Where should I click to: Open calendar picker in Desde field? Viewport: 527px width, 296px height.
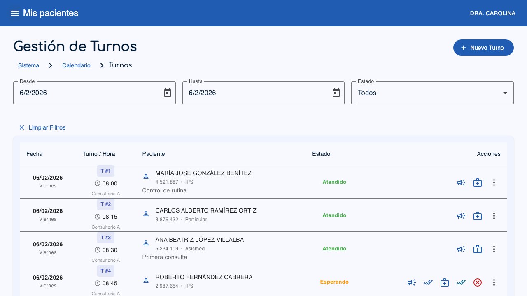[x=167, y=93]
